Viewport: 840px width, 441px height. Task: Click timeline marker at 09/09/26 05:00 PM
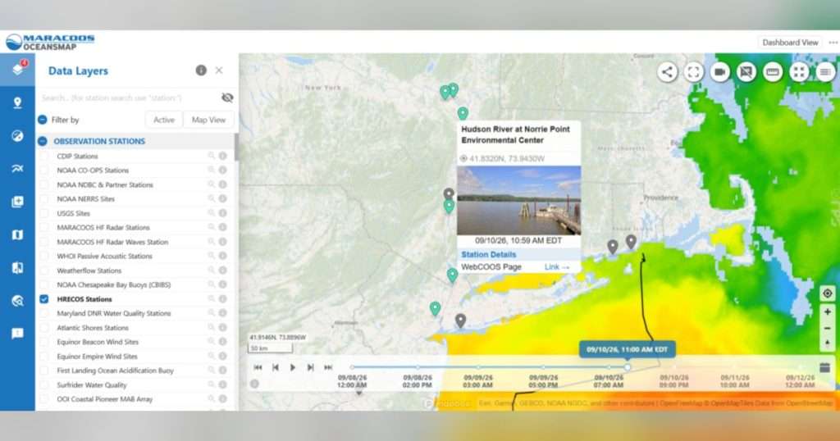(x=543, y=367)
